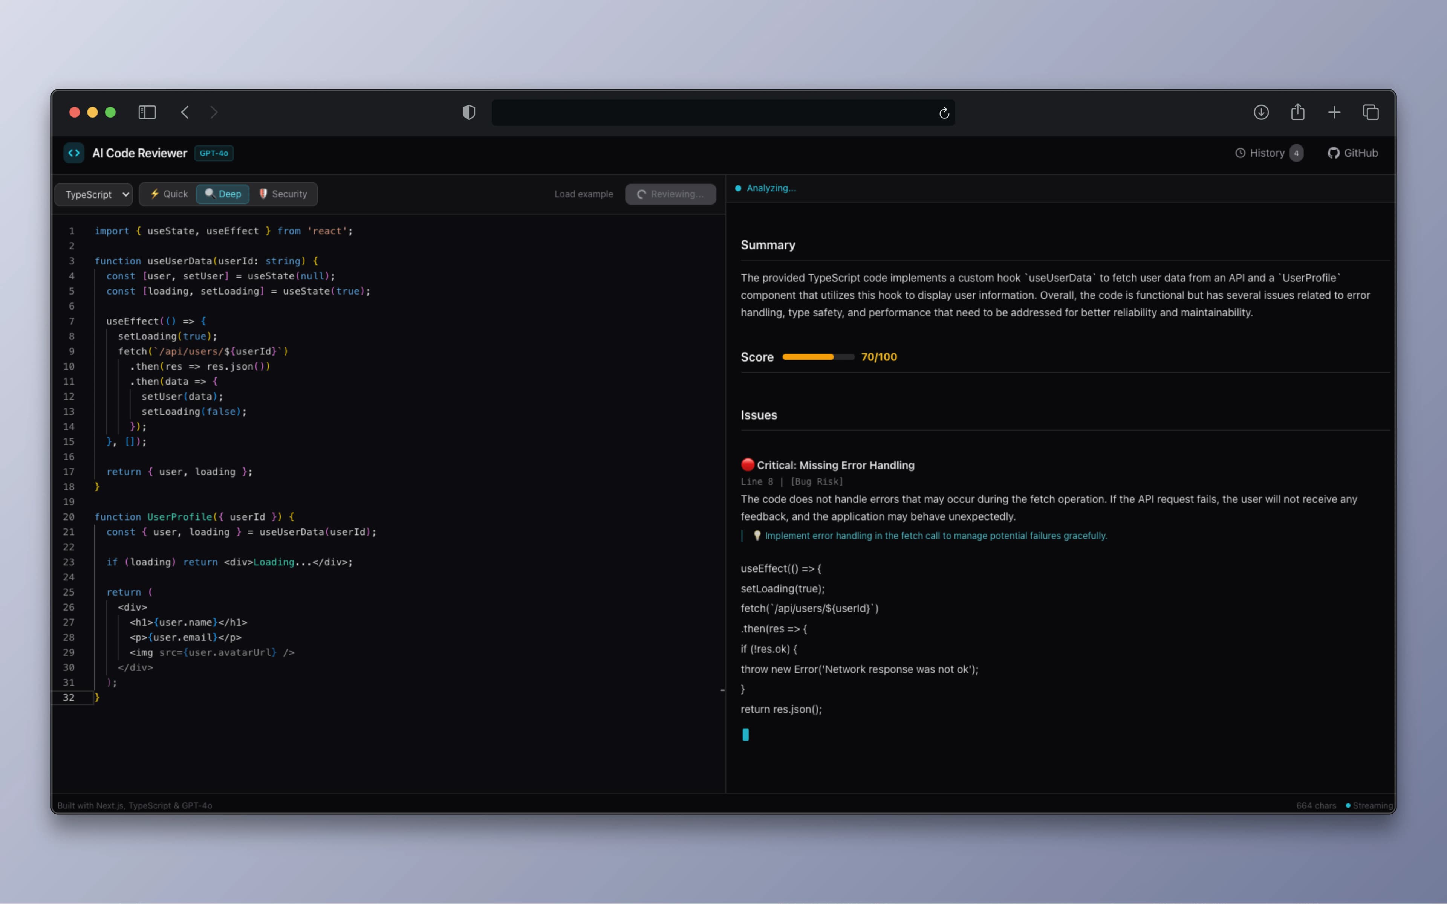Click the 70/100 score value
Image resolution: width=1447 pixels, height=904 pixels.
pyautogui.click(x=879, y=357)
